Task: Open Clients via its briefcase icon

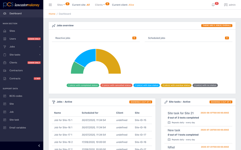Action: pyautogui.click(x=5, y=63)
